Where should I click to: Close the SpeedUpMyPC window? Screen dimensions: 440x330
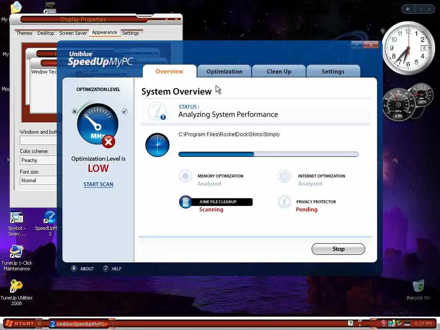(x=371, y=45)
